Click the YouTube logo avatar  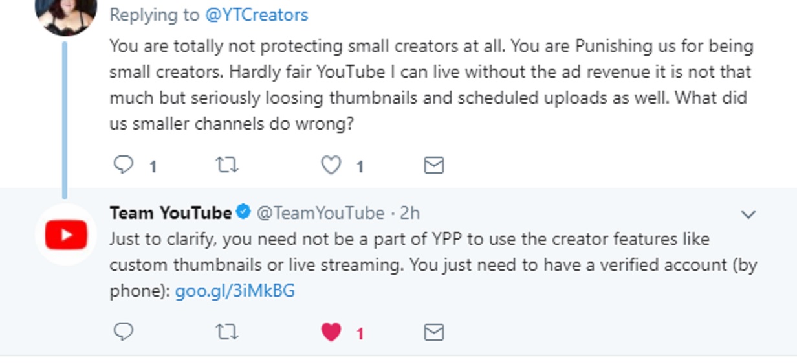[65, 234]
